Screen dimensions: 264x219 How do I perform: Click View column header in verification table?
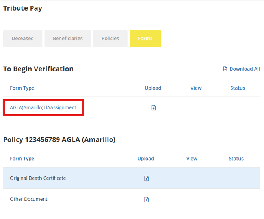[x=196, y=88]
